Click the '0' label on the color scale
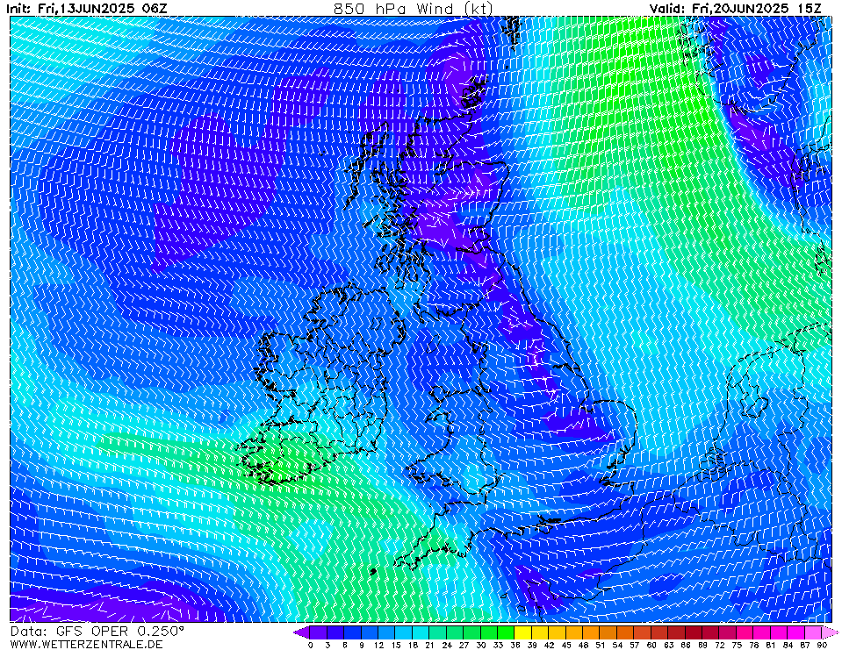The image size is (842, 650). 311,645
